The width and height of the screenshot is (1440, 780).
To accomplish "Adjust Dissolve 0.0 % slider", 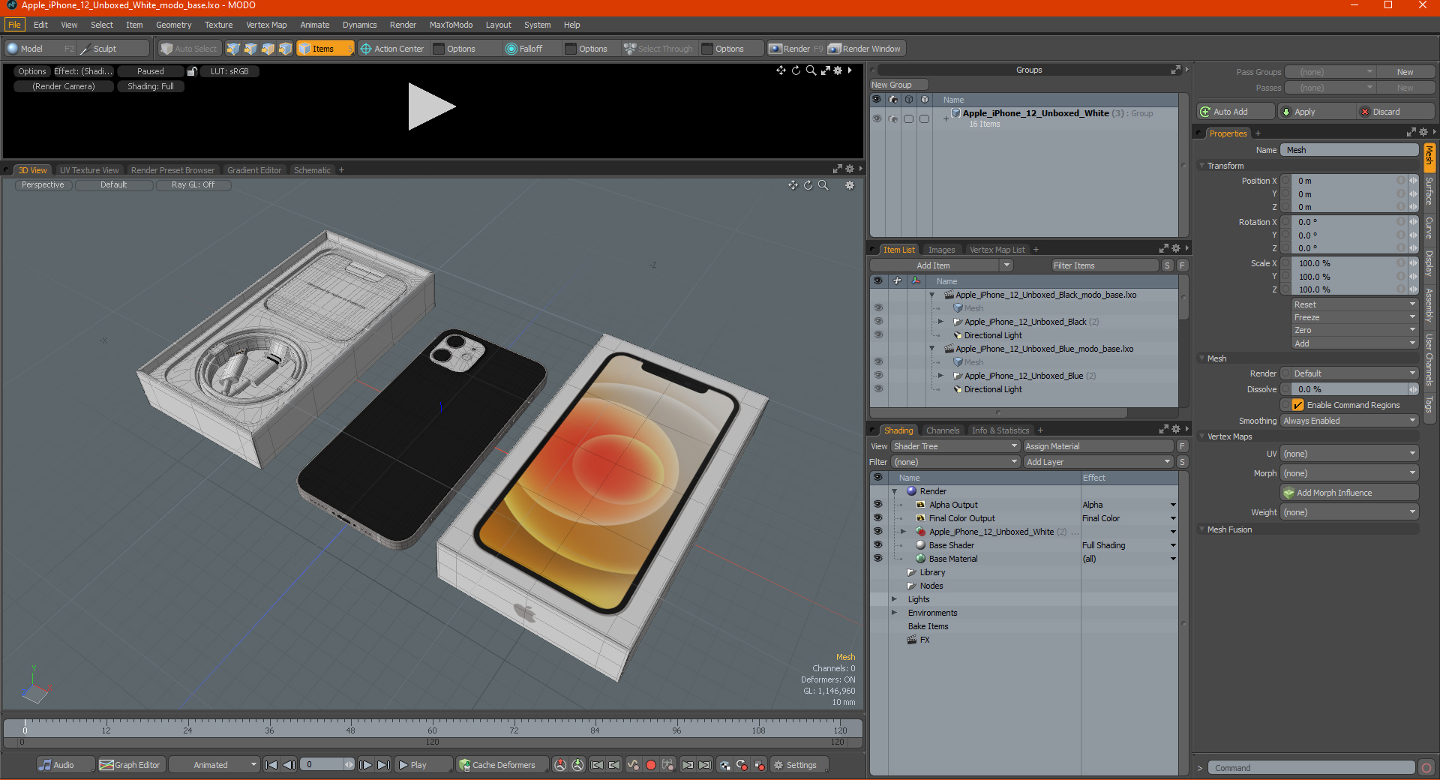I will click(x=1348, y=389).
